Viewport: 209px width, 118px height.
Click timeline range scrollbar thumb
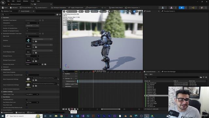pyautogui.click(x=111, y=109)
